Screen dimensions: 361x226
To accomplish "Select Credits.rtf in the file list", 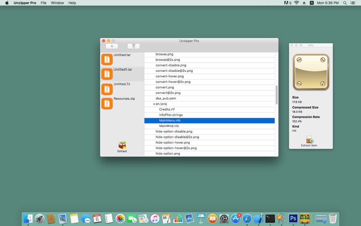I will (x=209, y=109).
